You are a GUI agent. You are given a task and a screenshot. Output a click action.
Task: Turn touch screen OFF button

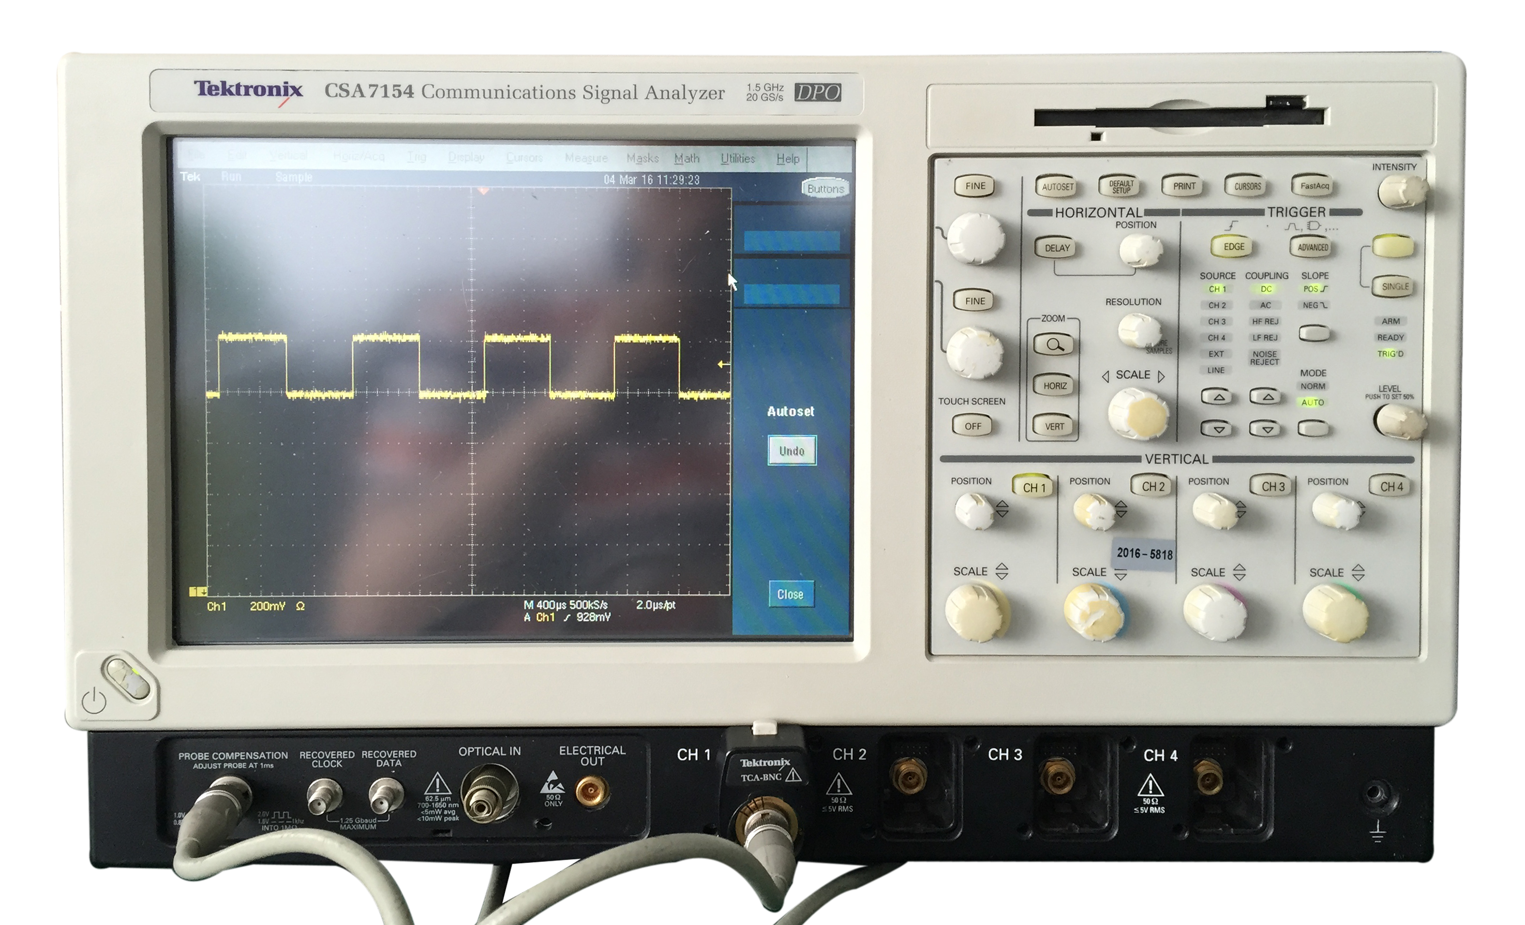[x=972, y=426]
